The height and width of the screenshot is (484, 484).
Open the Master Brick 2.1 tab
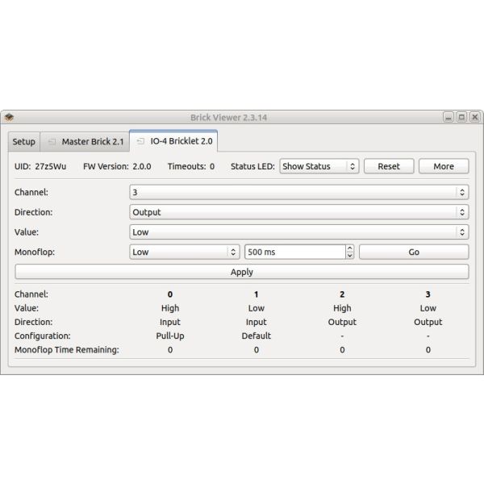pos(85,142)
